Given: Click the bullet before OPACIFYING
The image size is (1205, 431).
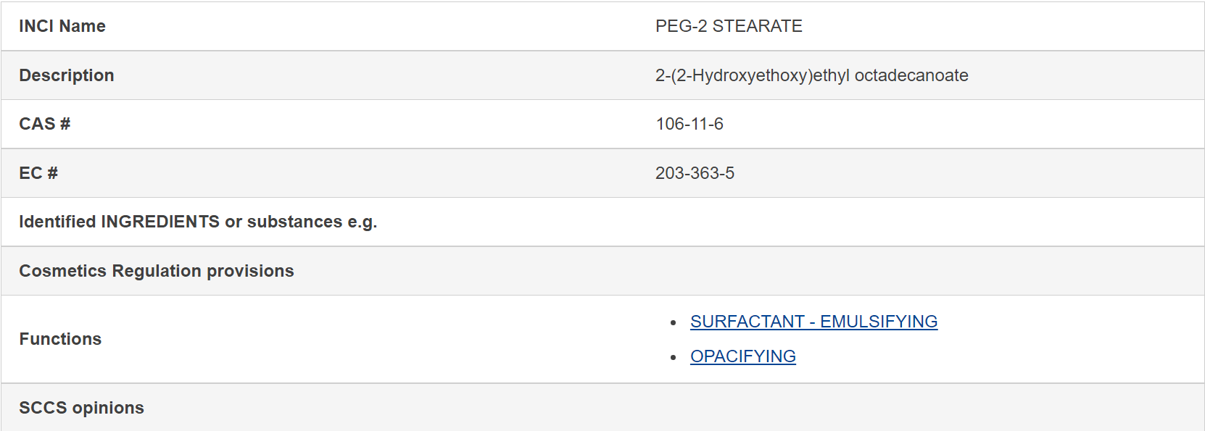Looking at the screenshot, I should [674, 357].
